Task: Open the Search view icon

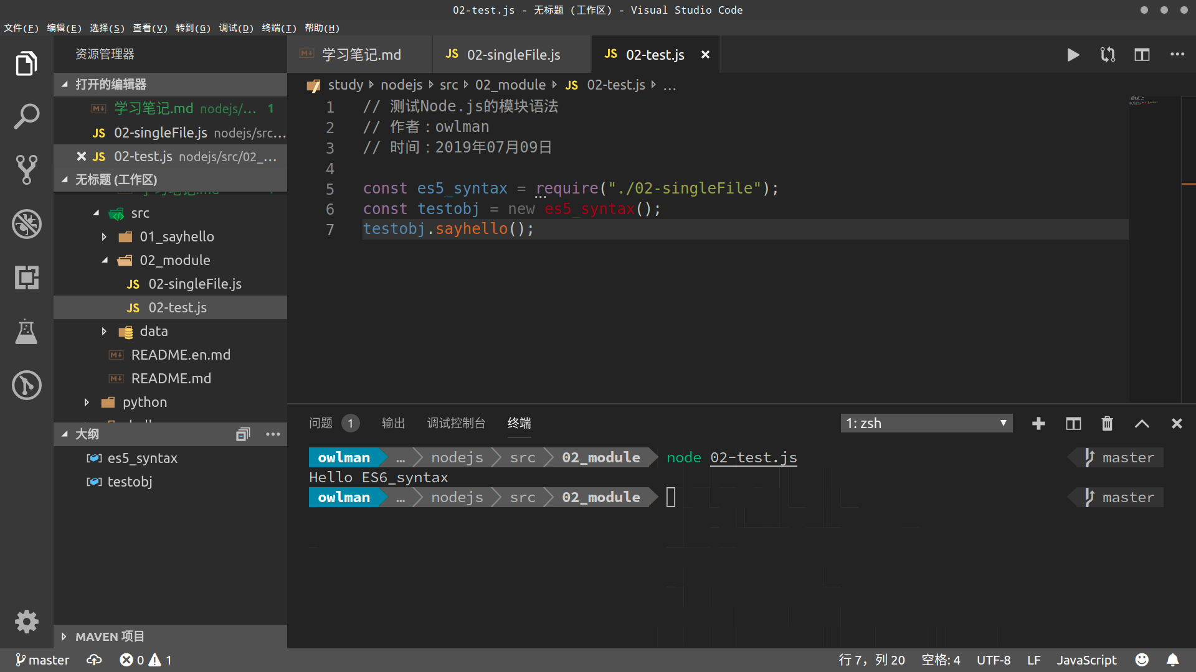Action: click(26, 116)
